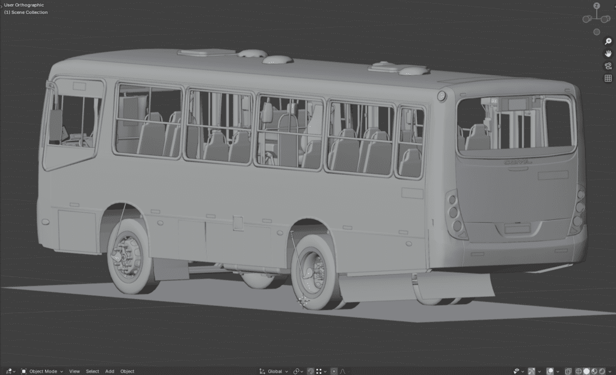
Task: Toggle proportional editing in header
Action: (334, 371)
